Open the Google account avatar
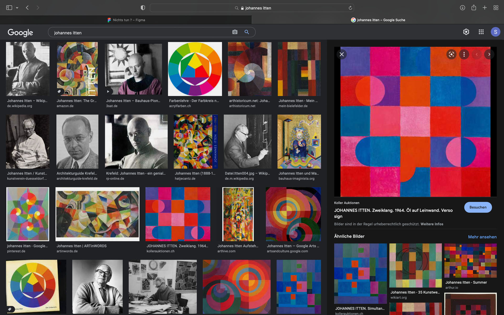Screen dimensions: 504x315 coord(496,32)
